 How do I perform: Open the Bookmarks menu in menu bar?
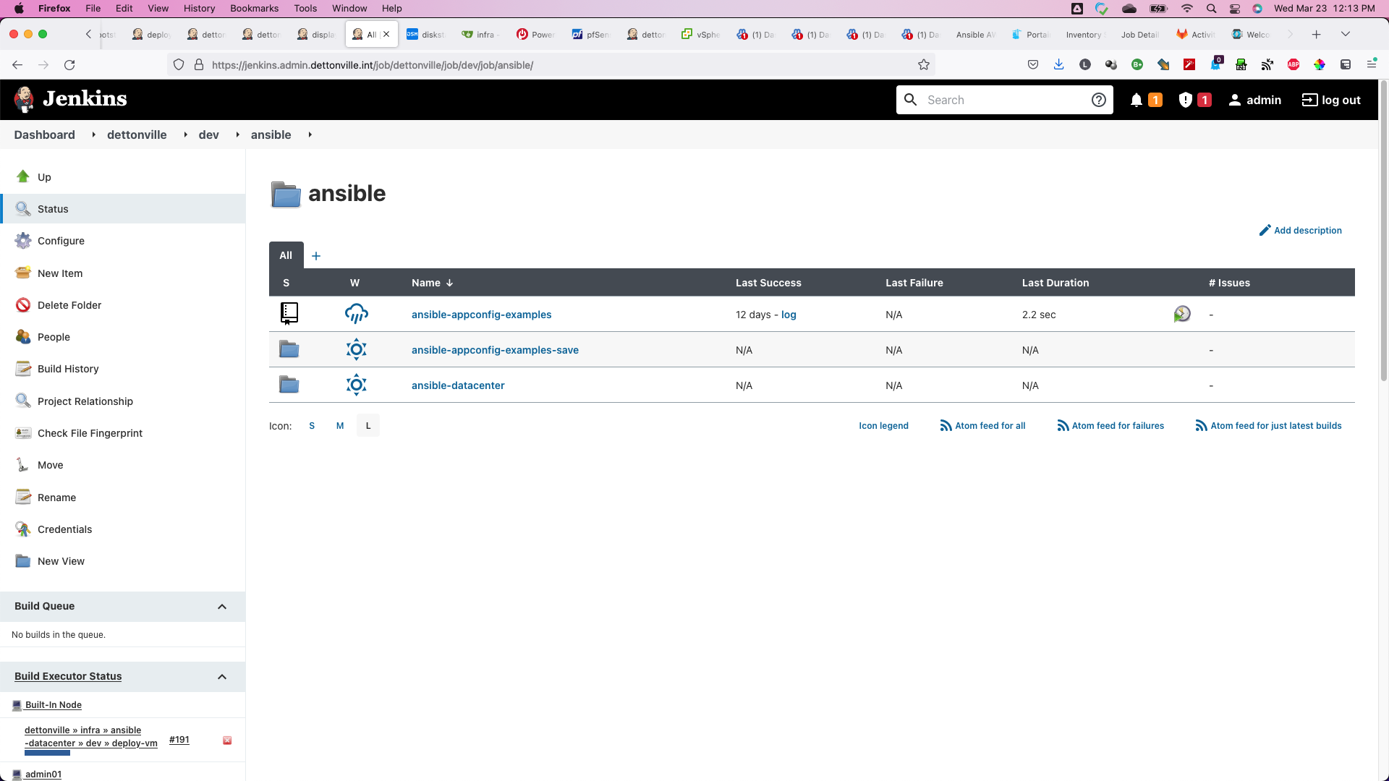[254, 8]
